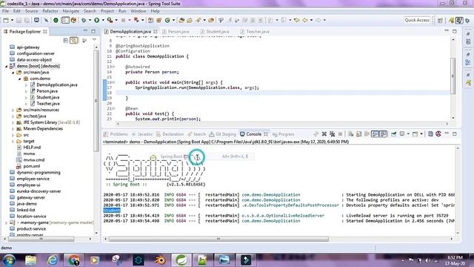This screenshot has height=267, width=474.
Task: Click the Quick Access search field
Action: coord(417,20)
